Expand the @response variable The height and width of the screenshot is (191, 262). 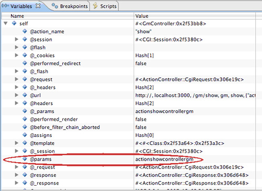[x=17, y=175]
